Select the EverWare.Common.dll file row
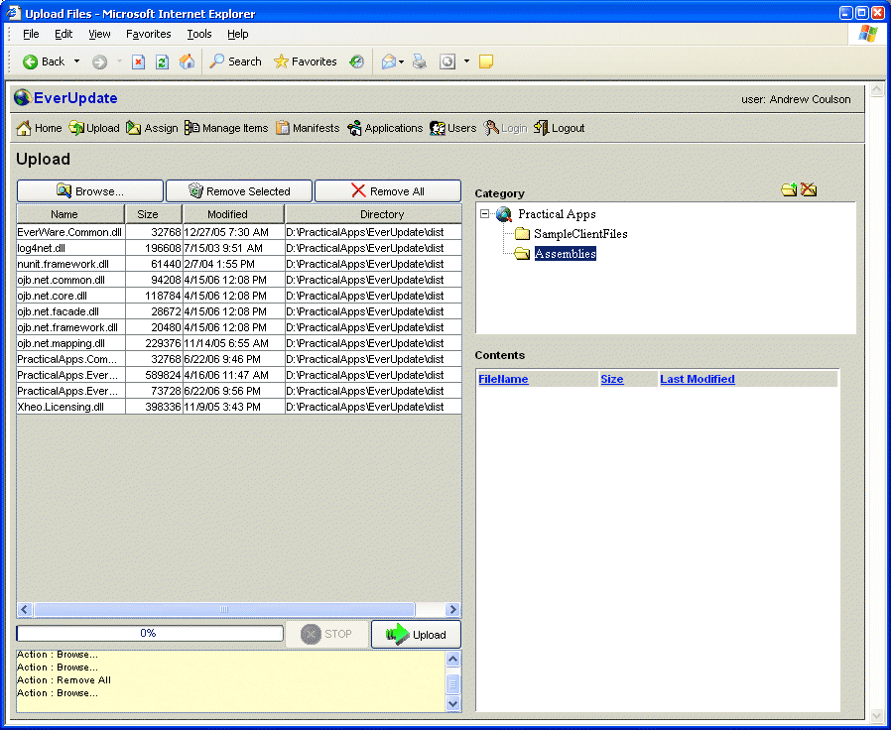 pyautogui.click(x=239, y=232)
